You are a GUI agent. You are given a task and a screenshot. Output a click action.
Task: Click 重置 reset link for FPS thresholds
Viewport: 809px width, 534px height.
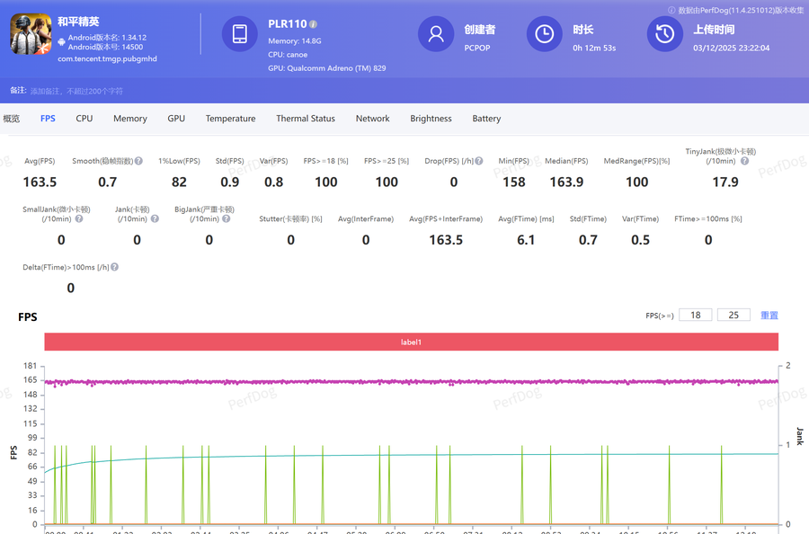click(x=769, y=316)
